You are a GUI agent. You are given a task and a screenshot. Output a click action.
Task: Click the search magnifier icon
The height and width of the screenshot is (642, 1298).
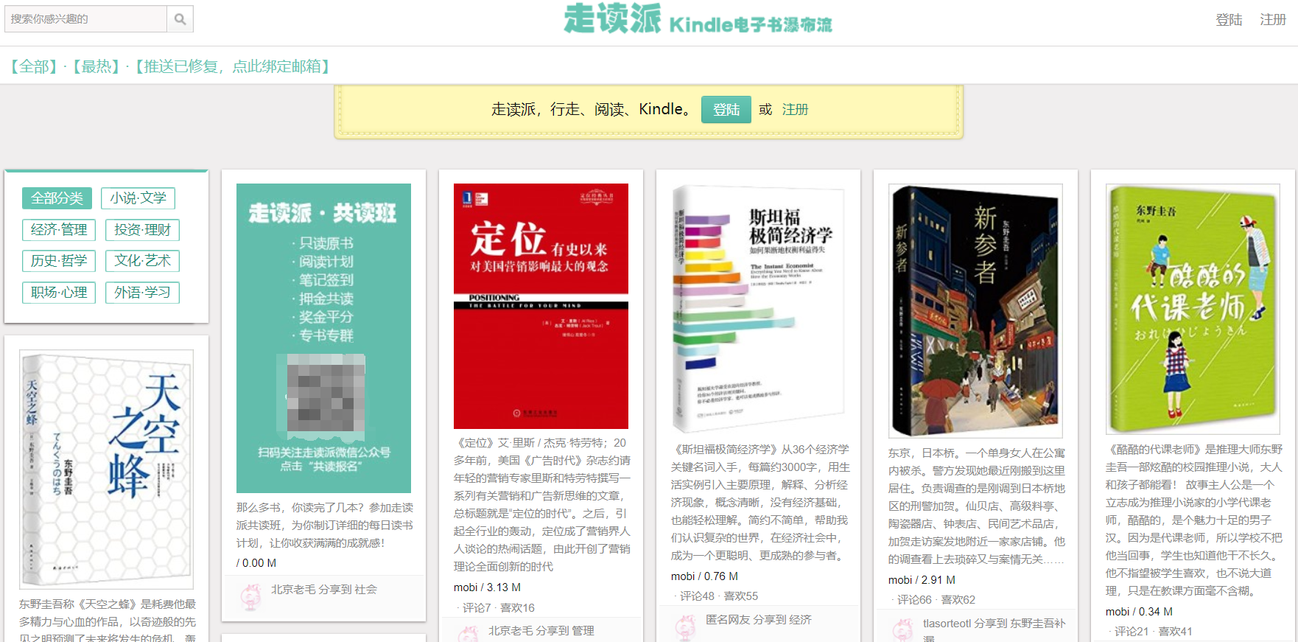pos(180,19)
